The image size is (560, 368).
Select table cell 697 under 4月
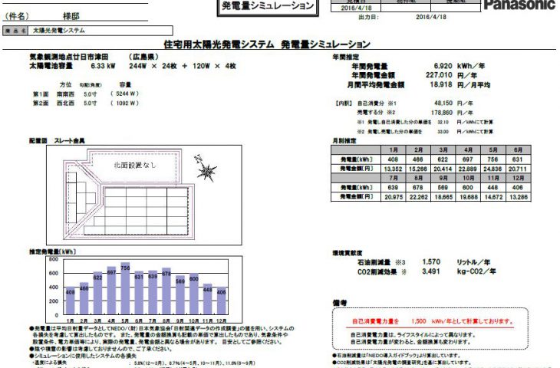pos(468,159)
